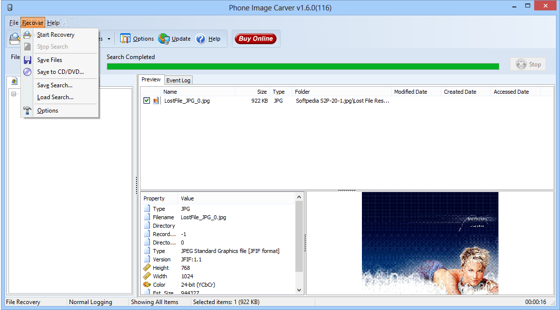Sort by the Name column header
The width and height of the screenshot is (560, 310).
198,92
